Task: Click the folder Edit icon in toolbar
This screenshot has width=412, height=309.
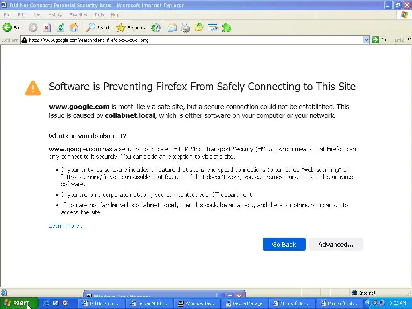Action: pyautogui.click(x=199, y=27)
